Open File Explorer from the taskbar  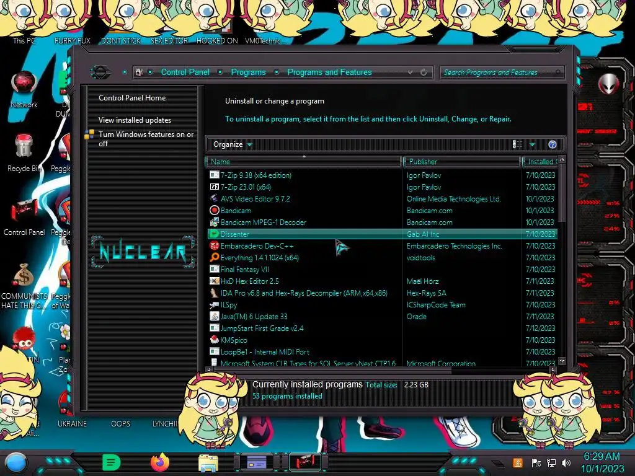(208, 462)
